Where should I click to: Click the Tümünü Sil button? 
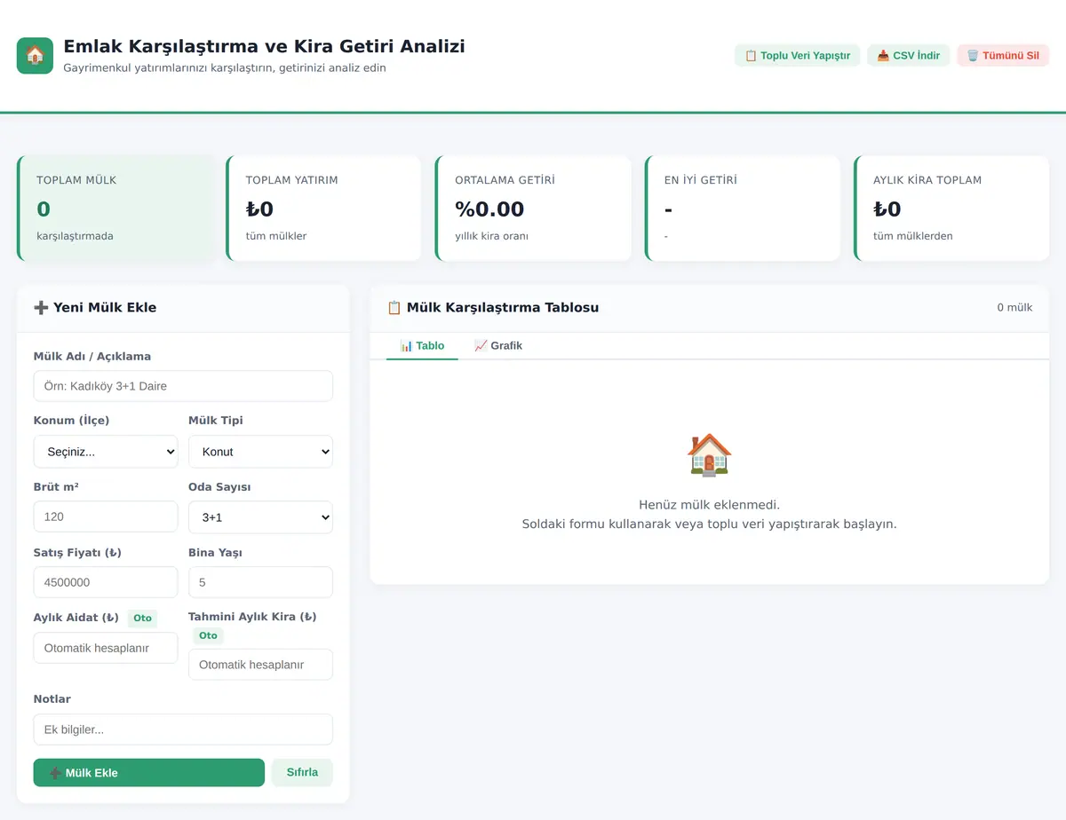(1003, 56)
